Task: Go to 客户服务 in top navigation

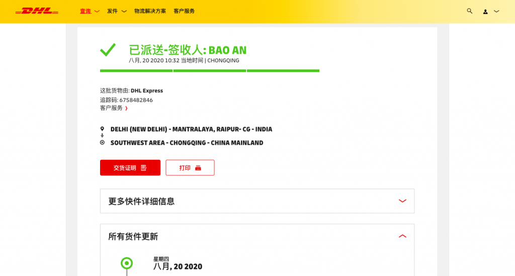Action: (x=184, y=11)
